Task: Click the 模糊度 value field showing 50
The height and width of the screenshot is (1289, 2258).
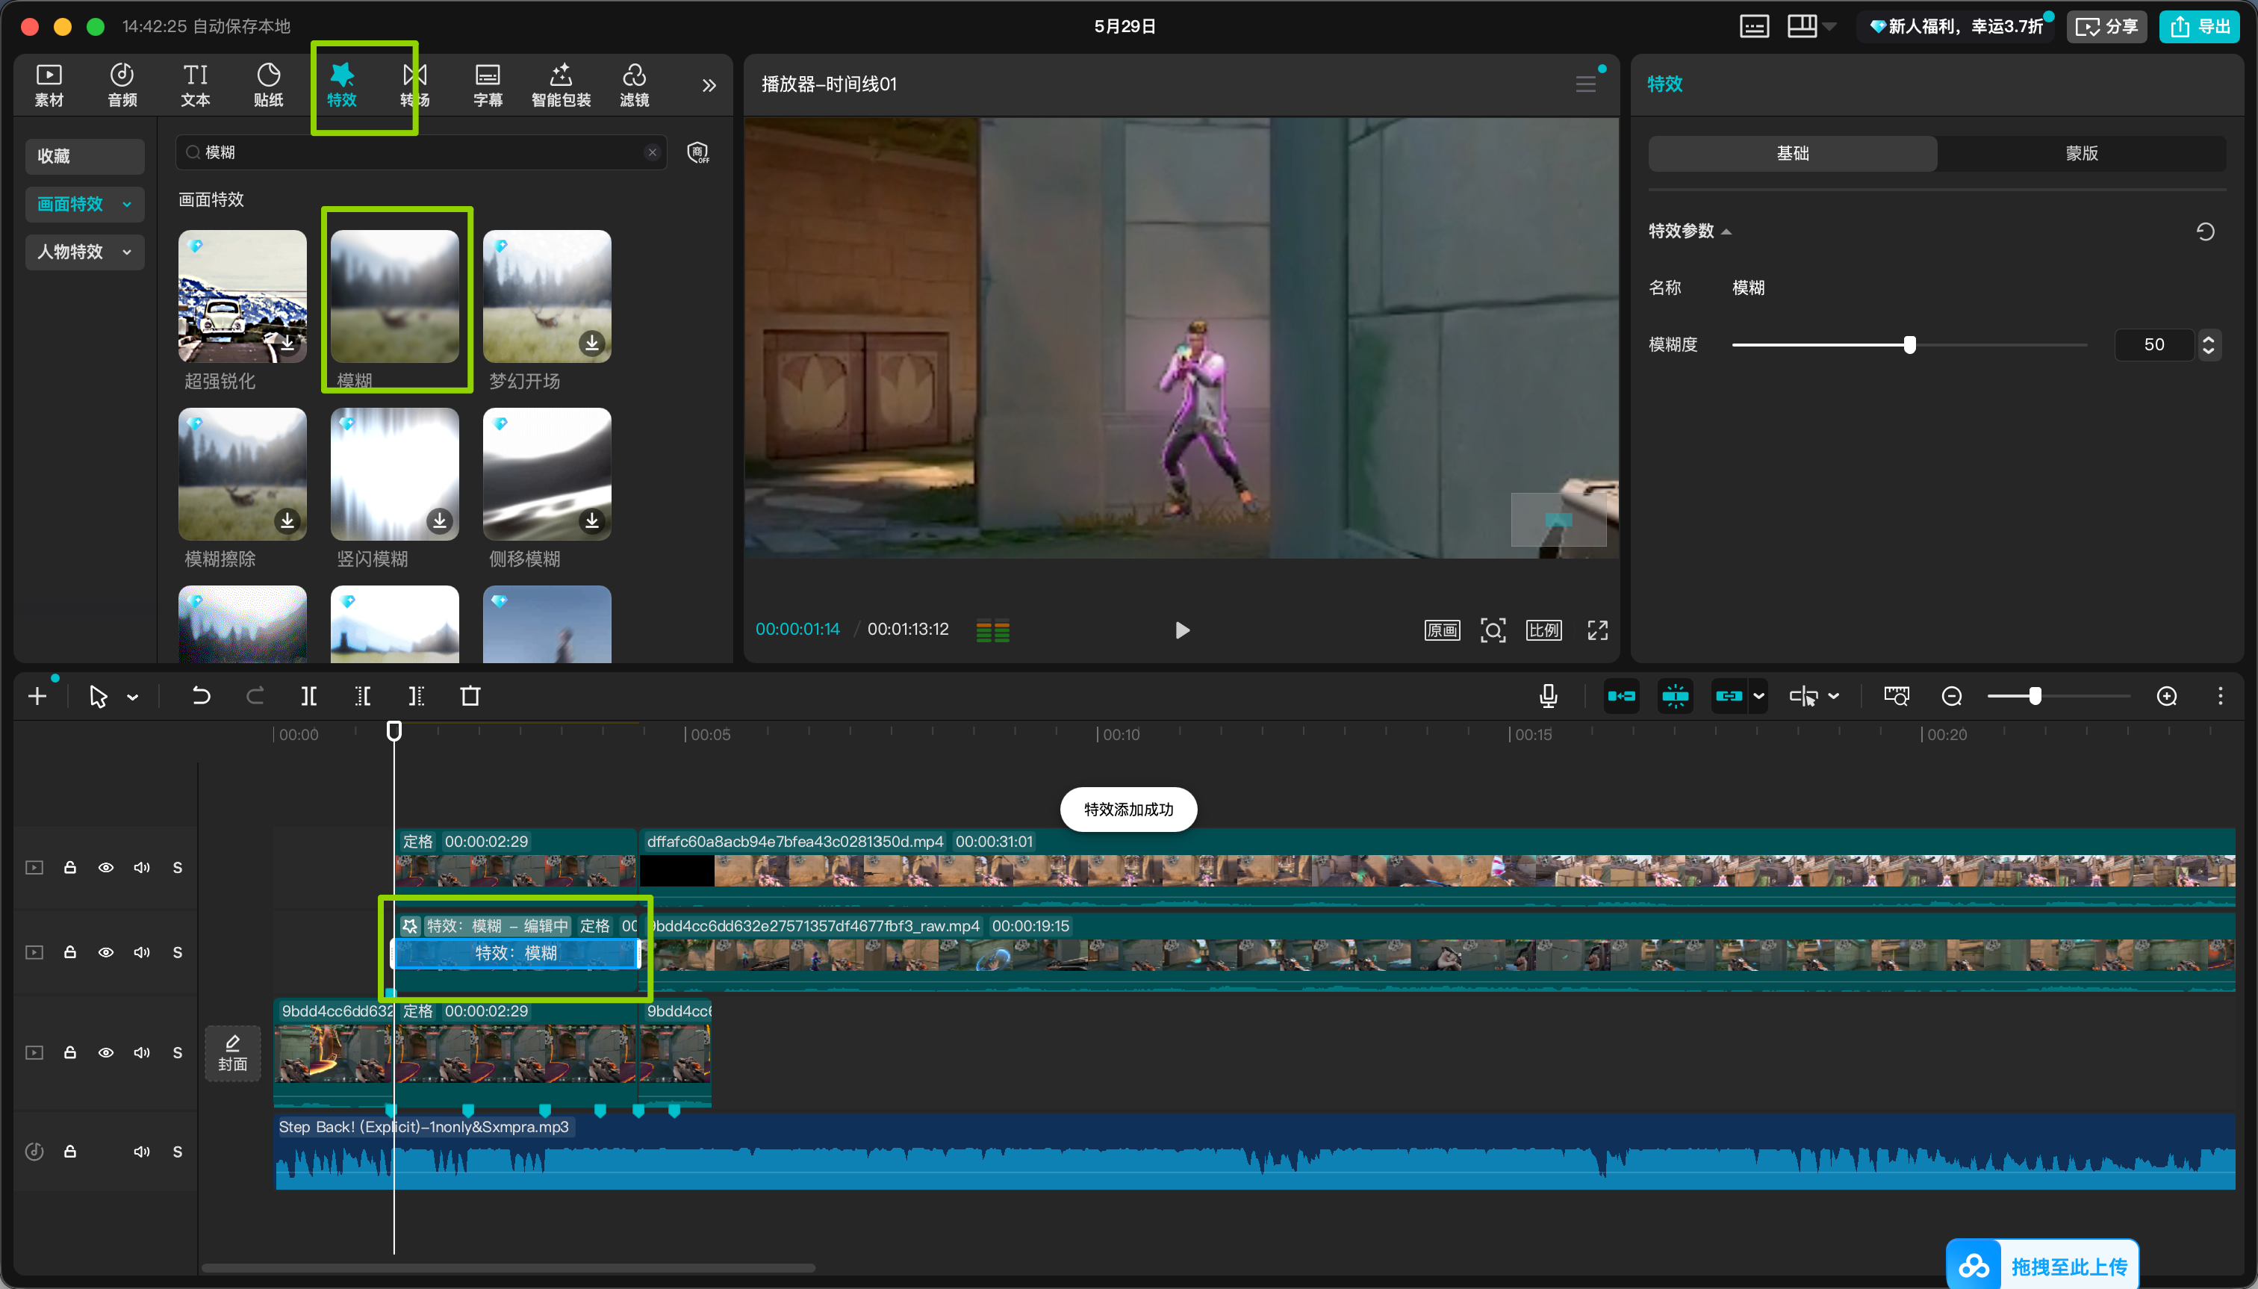Action: point(2153,344)
